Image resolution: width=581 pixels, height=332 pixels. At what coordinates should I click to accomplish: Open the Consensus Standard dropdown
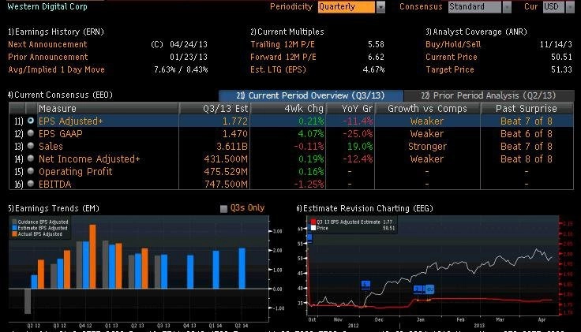pyautogui.click(x=474, y=7)
